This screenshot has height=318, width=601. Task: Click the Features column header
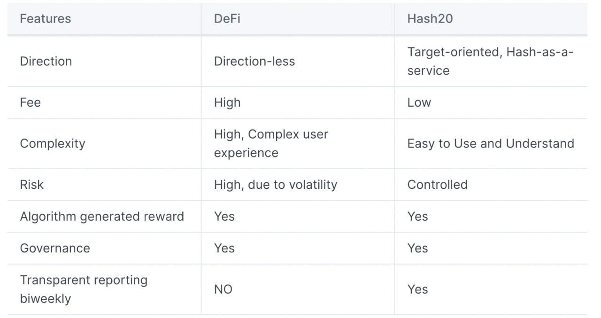pyautogui.click(x=46, y=19)
